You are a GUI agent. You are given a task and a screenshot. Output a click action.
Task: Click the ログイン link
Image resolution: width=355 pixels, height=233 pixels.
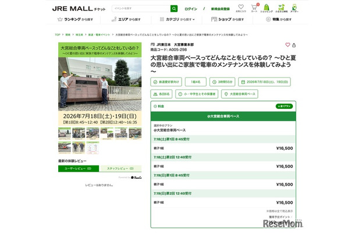click(x=191, y=9)
